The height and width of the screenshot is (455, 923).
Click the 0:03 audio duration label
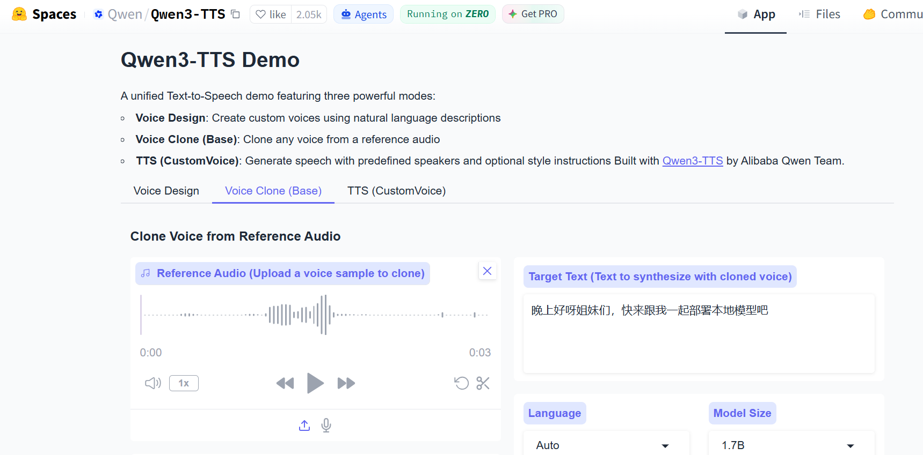(480, 353)
